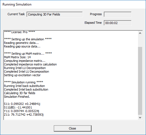Click the Current Task field

point(55,14)
